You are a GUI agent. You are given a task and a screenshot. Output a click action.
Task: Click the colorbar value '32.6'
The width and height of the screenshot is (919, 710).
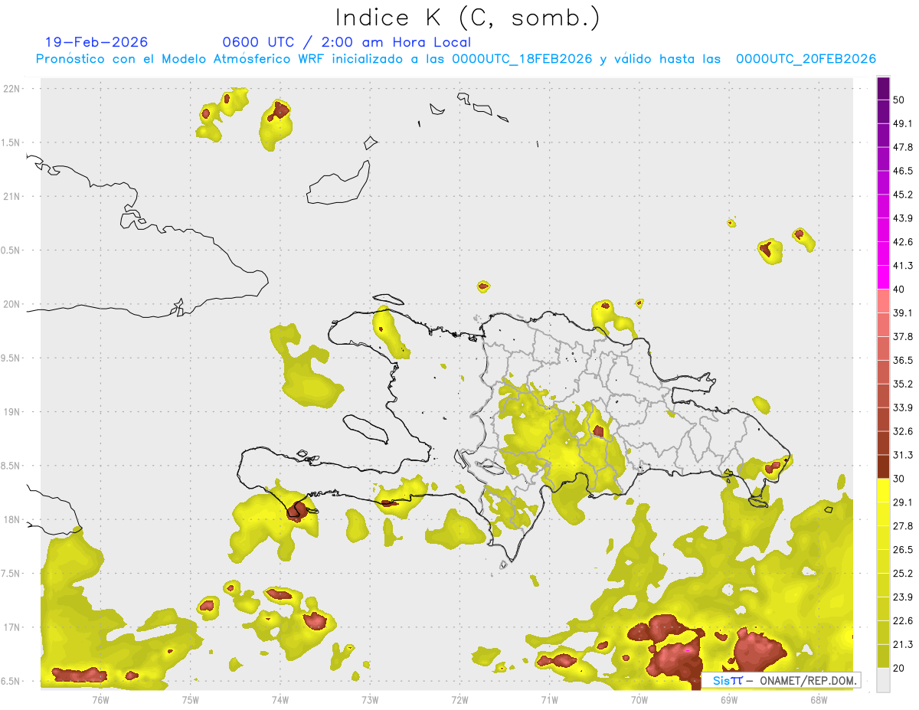tap(903, 431)
